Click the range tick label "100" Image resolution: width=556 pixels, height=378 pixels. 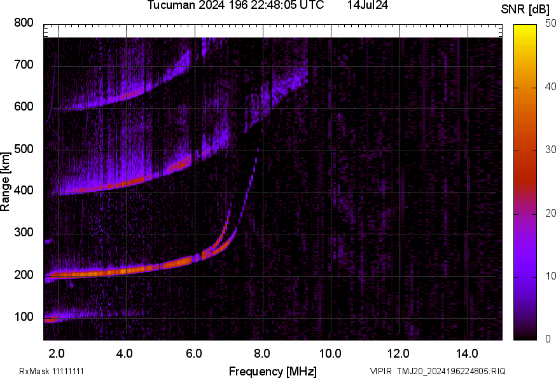click(x=24, y=316)
